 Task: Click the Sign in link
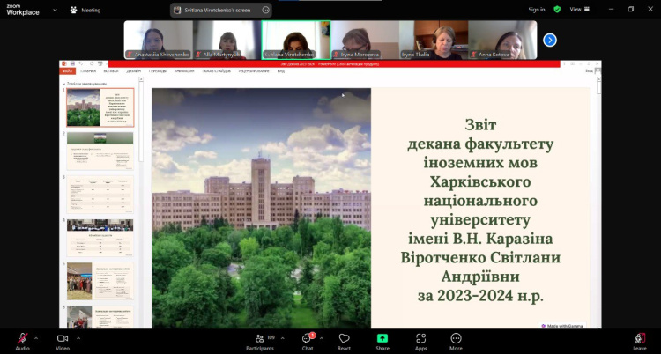click(x=537, y=10)
